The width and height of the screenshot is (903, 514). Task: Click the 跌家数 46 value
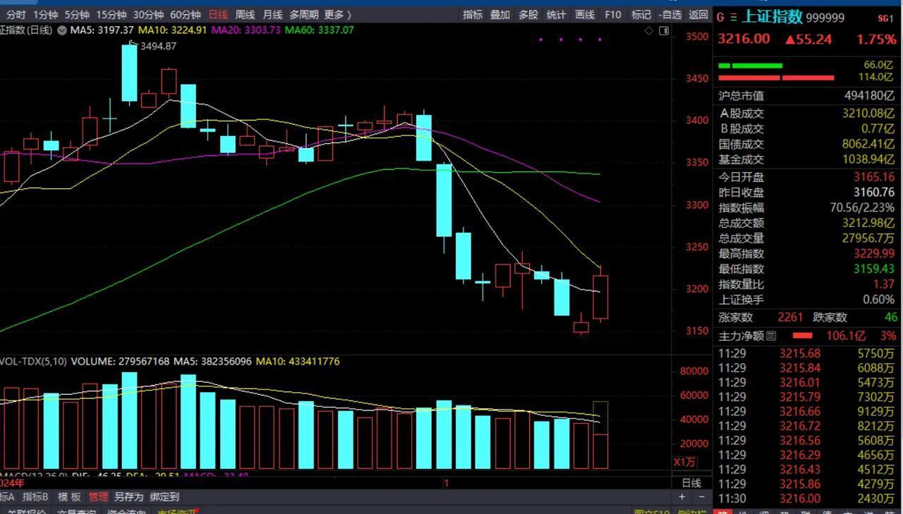coord(891,318)
